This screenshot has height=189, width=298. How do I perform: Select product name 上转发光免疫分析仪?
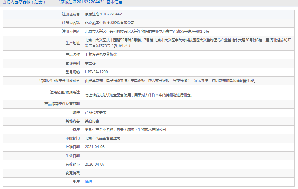coord(101,55)
